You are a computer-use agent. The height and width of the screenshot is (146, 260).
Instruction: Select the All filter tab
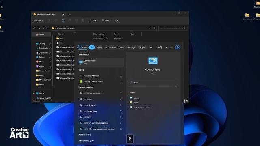click(x=92, y=47)
